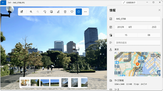163x91 pixels.
Task: Open the collection view icon in toolbar
Action: [x=22, y=12]
